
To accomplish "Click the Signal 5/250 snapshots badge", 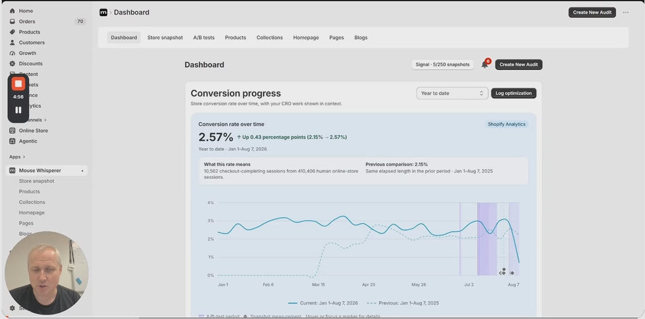I will (x=442, y=64).
